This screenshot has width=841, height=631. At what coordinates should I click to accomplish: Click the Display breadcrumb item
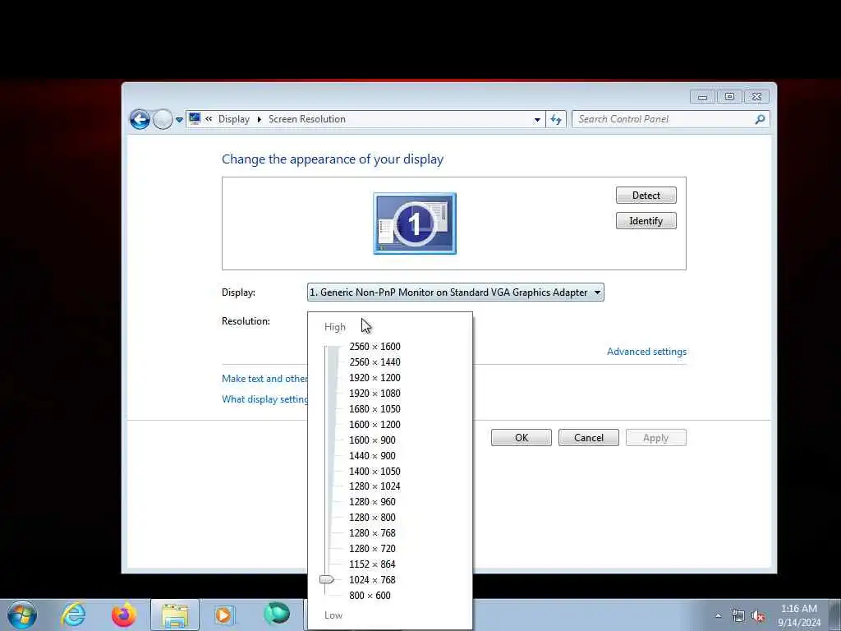(x=234, y=119)
